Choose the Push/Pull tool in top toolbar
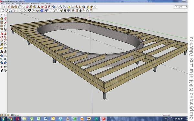The height and width of the screenshot is (121, 194). coord(38,7)
